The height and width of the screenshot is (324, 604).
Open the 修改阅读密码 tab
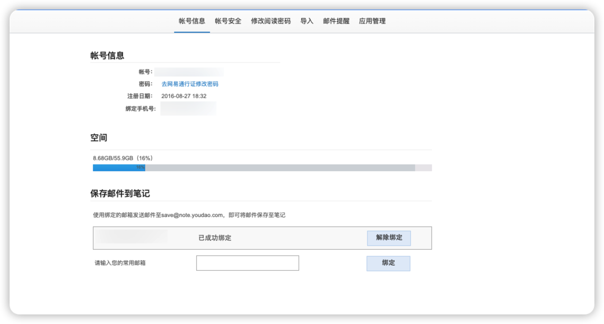[271, 21]
